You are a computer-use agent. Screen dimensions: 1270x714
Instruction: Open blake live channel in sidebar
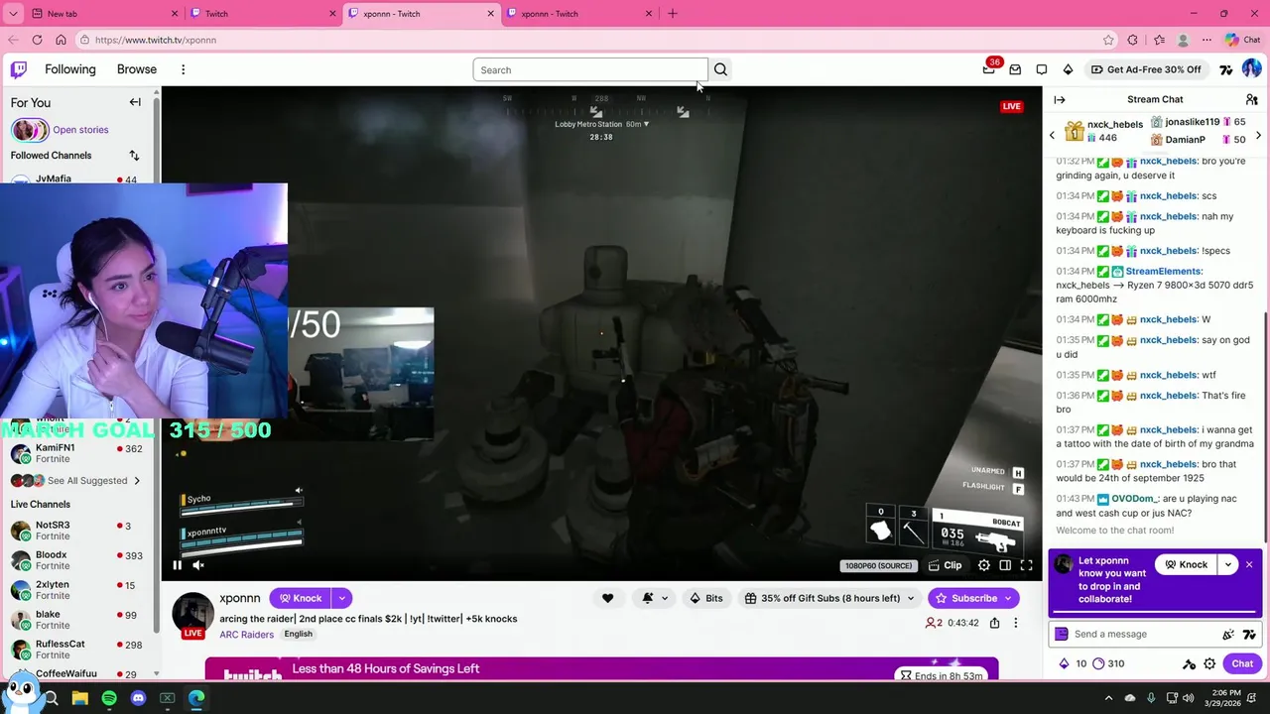[77, 620]
